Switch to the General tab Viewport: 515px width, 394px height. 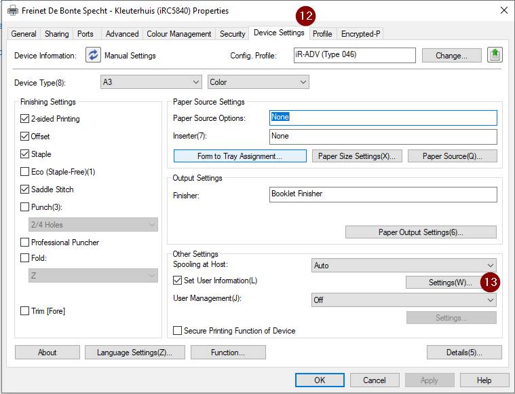[x=24, y=34]
